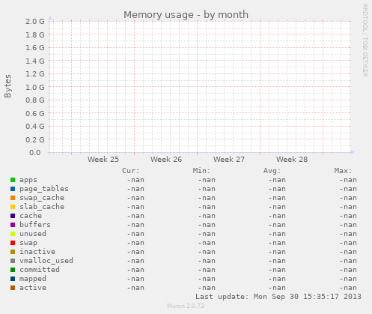Click the Avg '-nan' value for swap
Viewport: 372px width, 314px height.
277,243
